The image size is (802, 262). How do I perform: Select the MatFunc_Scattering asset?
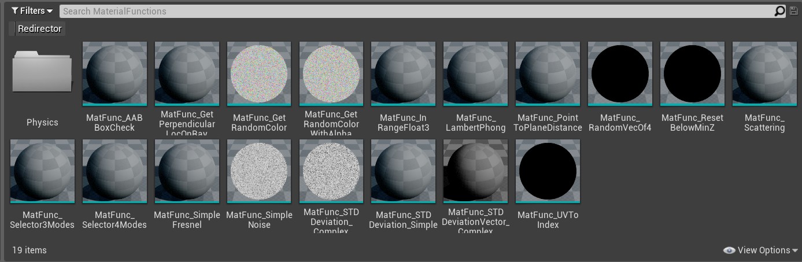click(x=764, y=74)
